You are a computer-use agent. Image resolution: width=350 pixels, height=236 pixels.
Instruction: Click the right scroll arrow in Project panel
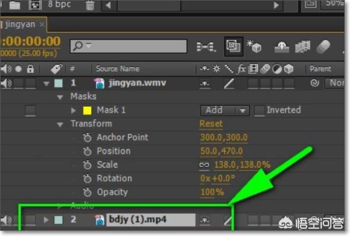tap(276, 5)
